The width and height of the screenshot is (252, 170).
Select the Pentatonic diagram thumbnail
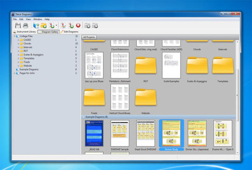click(x=120, y=65)
